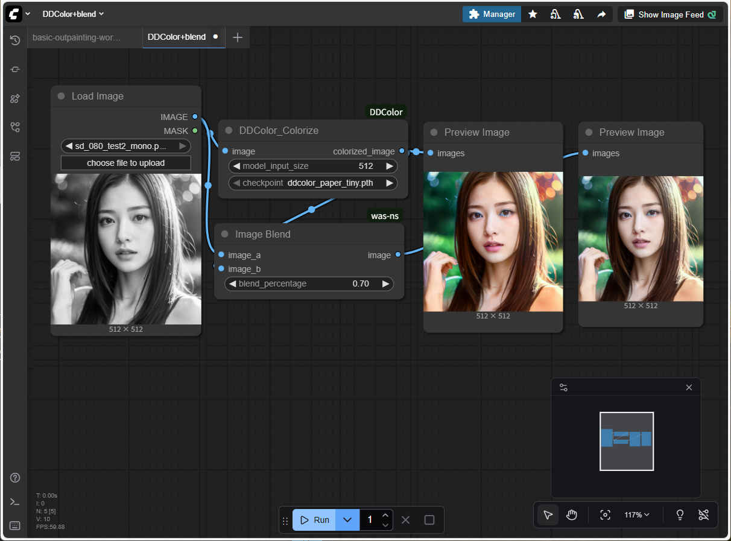
Task: Click the fit view icon
Action: point(605,514)
